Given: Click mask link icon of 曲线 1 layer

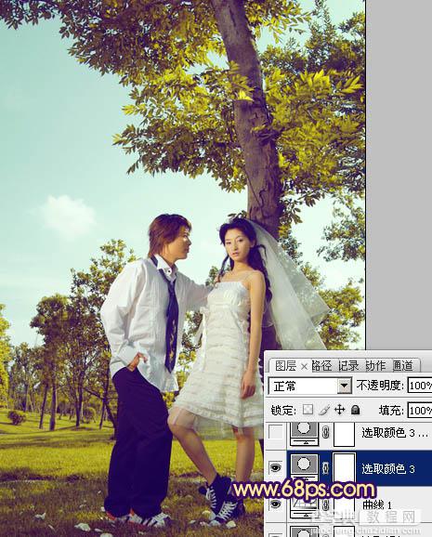Looking at the screenshot, I should click(326, 504).
